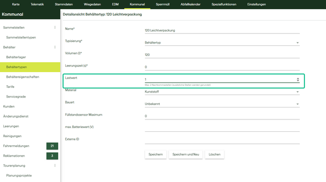
Task: Click the Name input field
Action: pos(222,31)
